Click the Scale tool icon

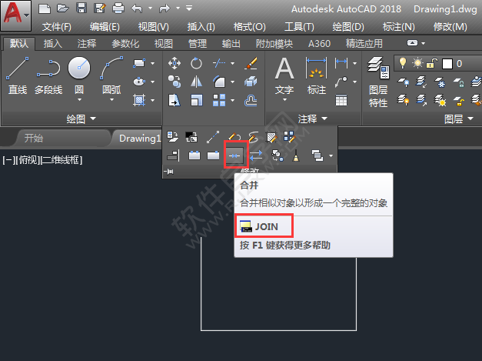point(196,100)
